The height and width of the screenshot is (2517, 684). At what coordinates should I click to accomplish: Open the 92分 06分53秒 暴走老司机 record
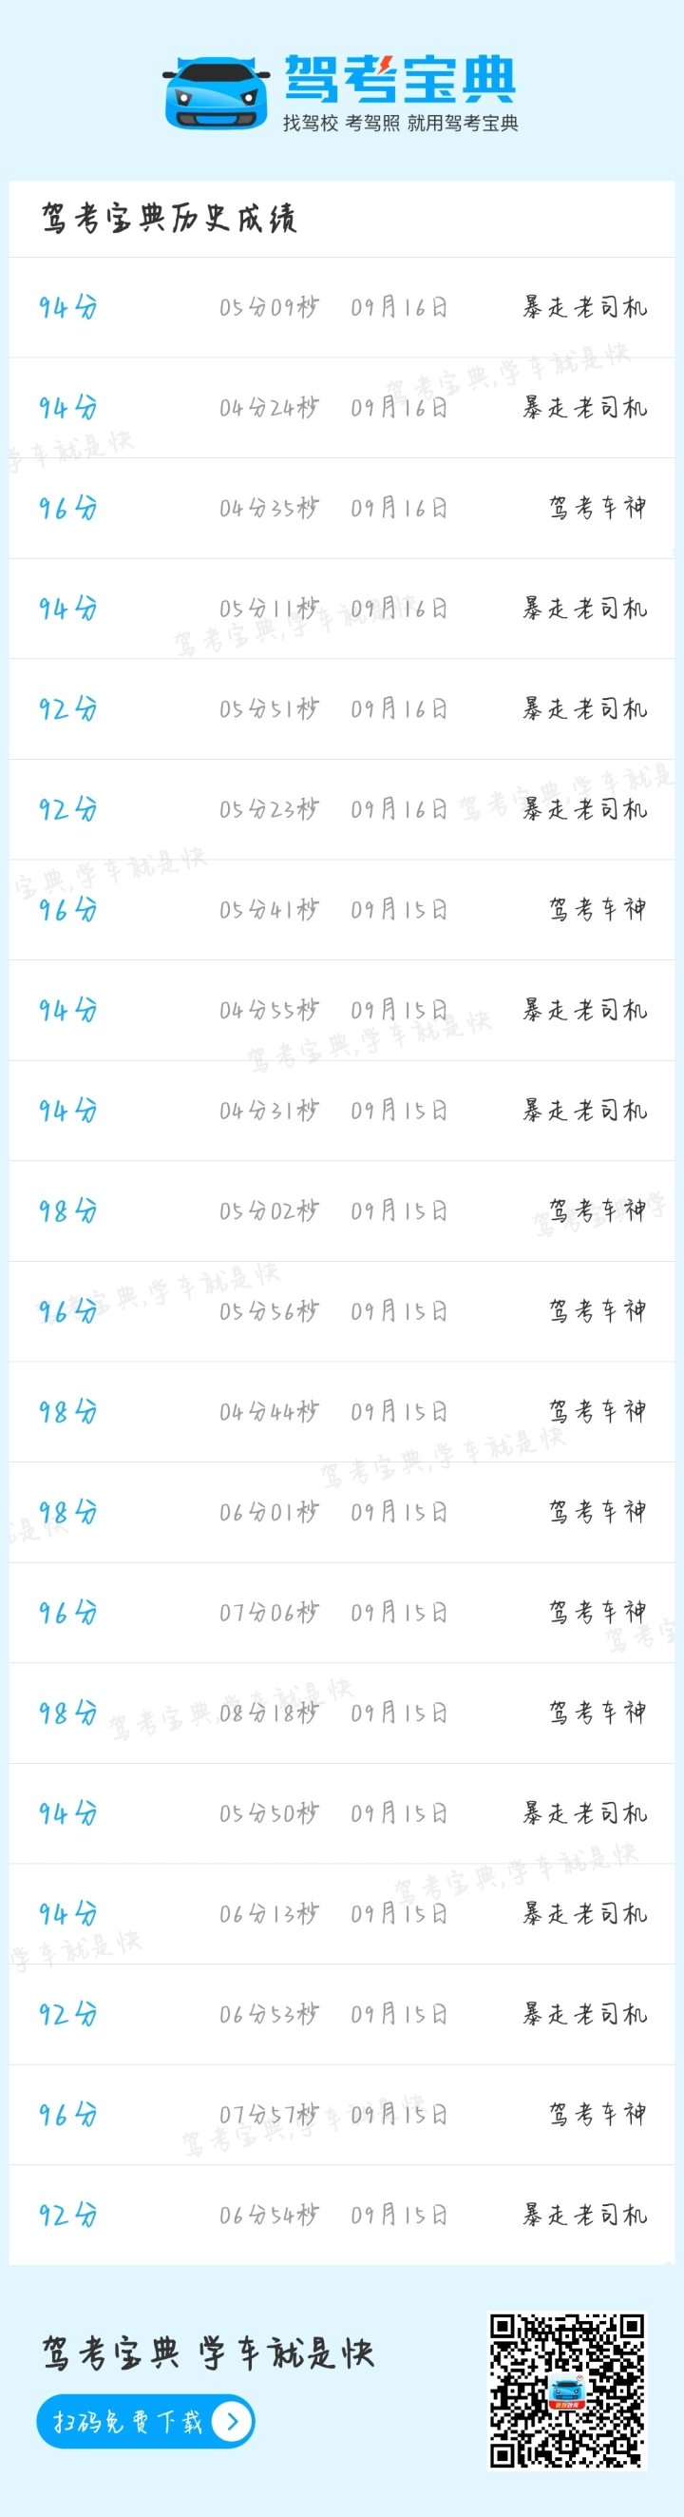point(341,2015)
